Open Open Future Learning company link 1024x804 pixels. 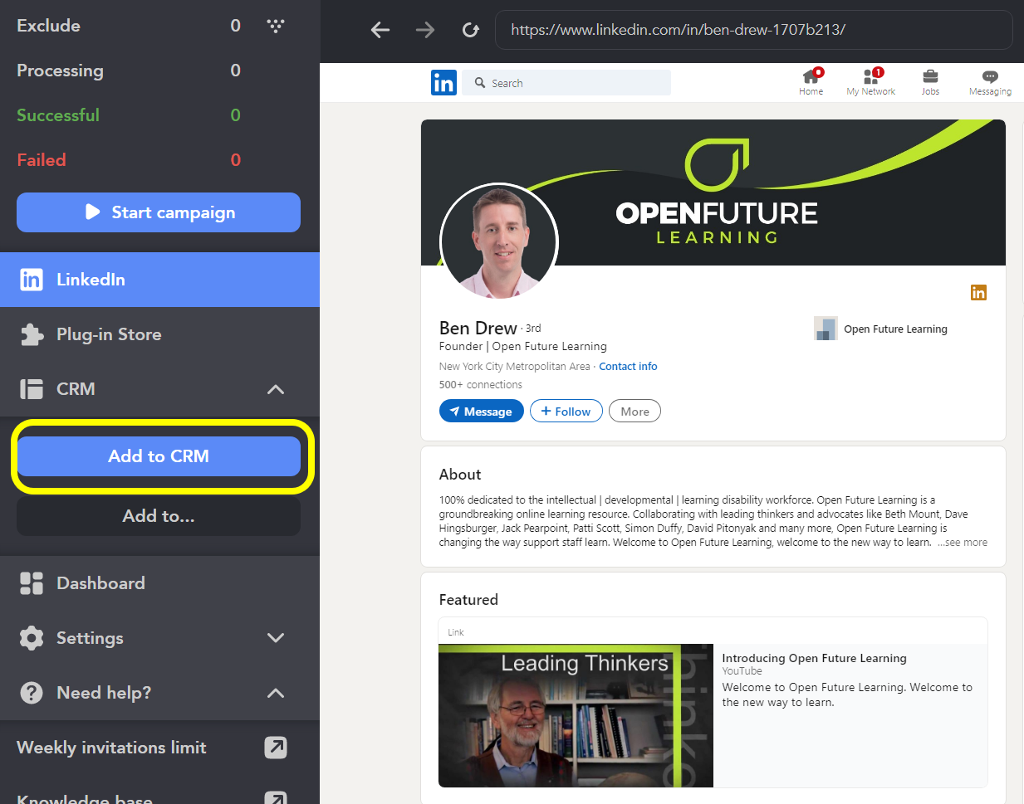(895, 329)
